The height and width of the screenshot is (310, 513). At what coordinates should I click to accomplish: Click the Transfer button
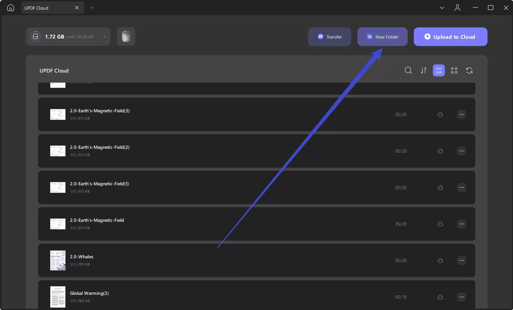click(x=330, y=37)
